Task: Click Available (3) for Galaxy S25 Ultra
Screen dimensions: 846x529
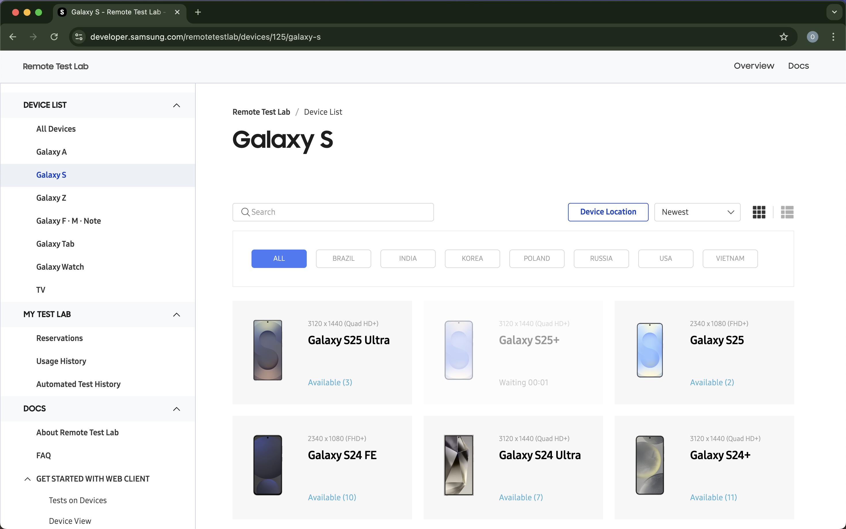Action: click(329, 382)
